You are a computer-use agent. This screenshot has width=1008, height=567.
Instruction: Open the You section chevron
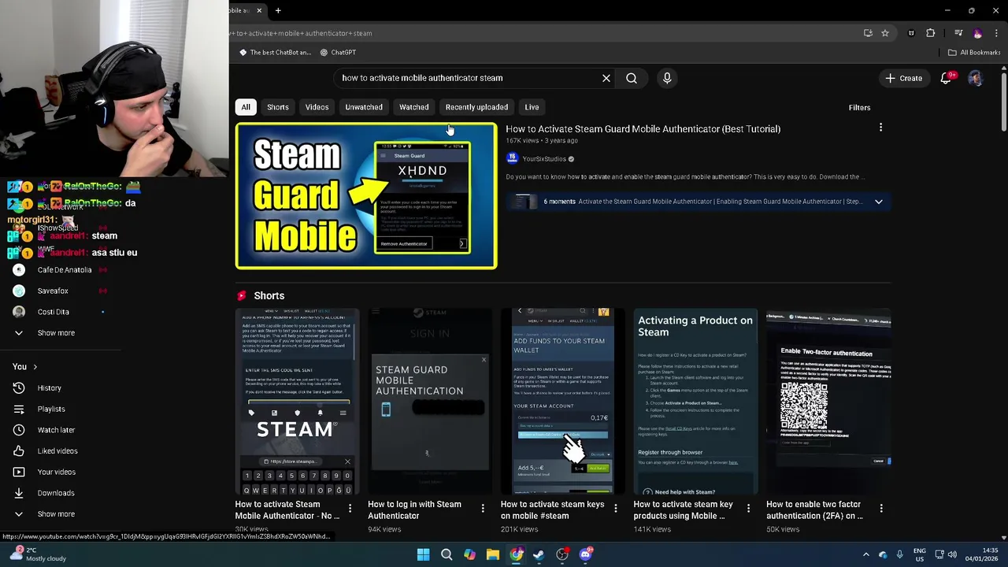point(35,367)
